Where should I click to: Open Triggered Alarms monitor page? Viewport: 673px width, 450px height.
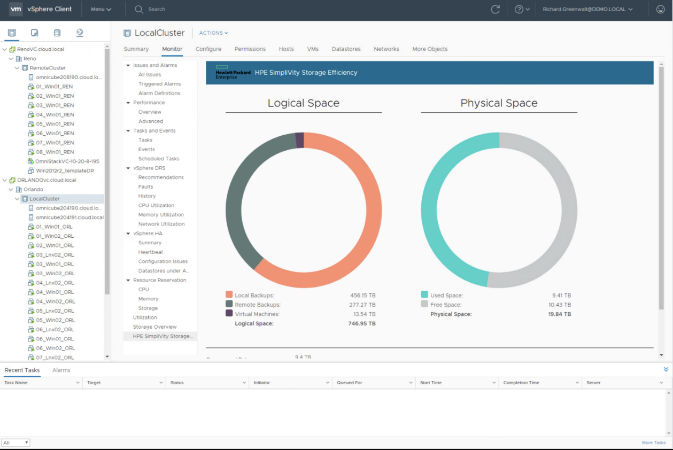point(159,84)
